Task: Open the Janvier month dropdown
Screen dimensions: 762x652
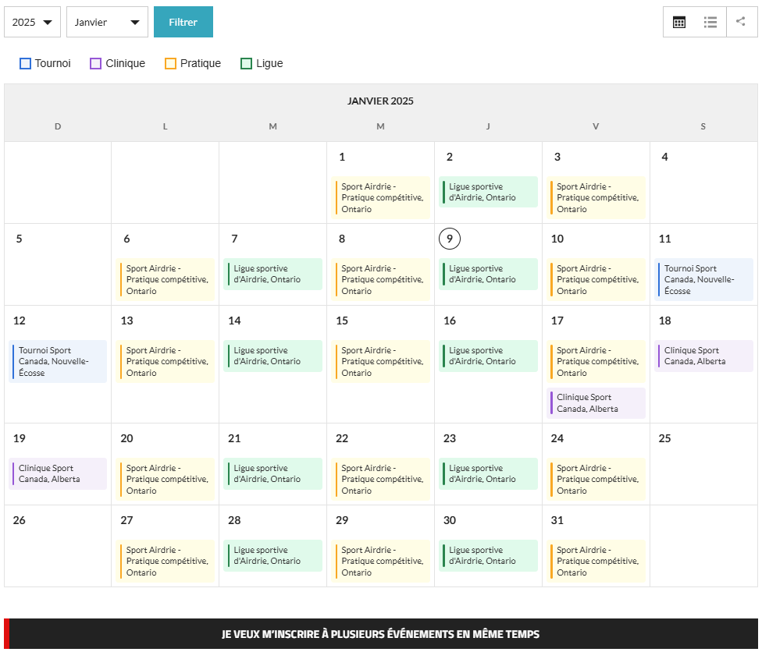Action: 107,23
